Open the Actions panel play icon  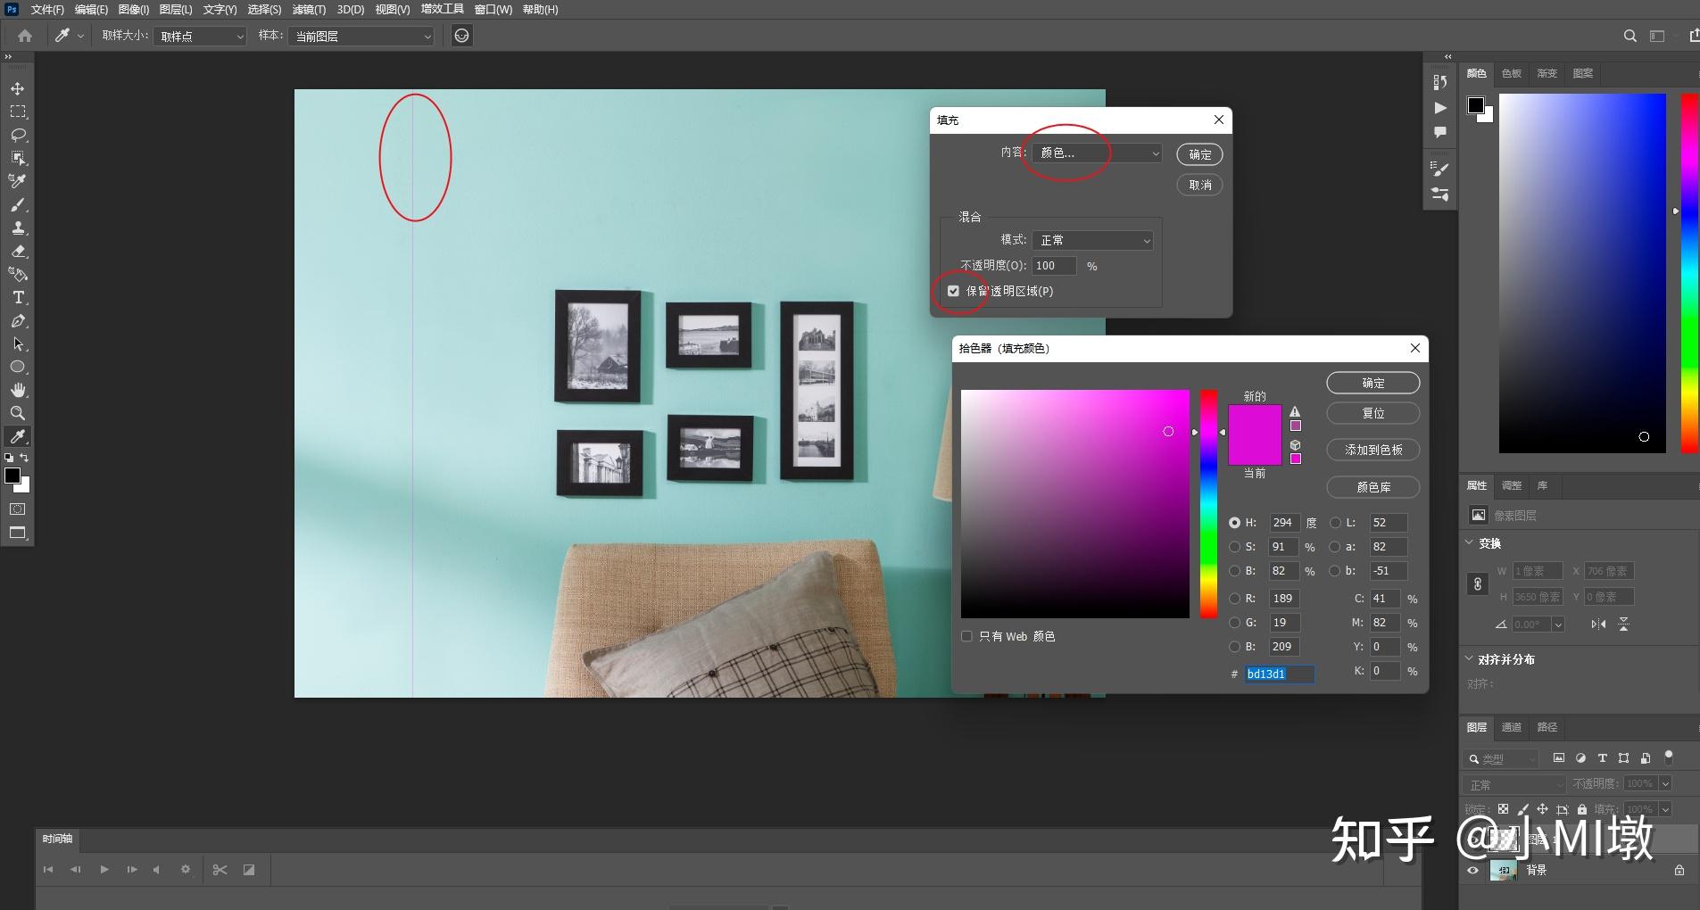1440,108
